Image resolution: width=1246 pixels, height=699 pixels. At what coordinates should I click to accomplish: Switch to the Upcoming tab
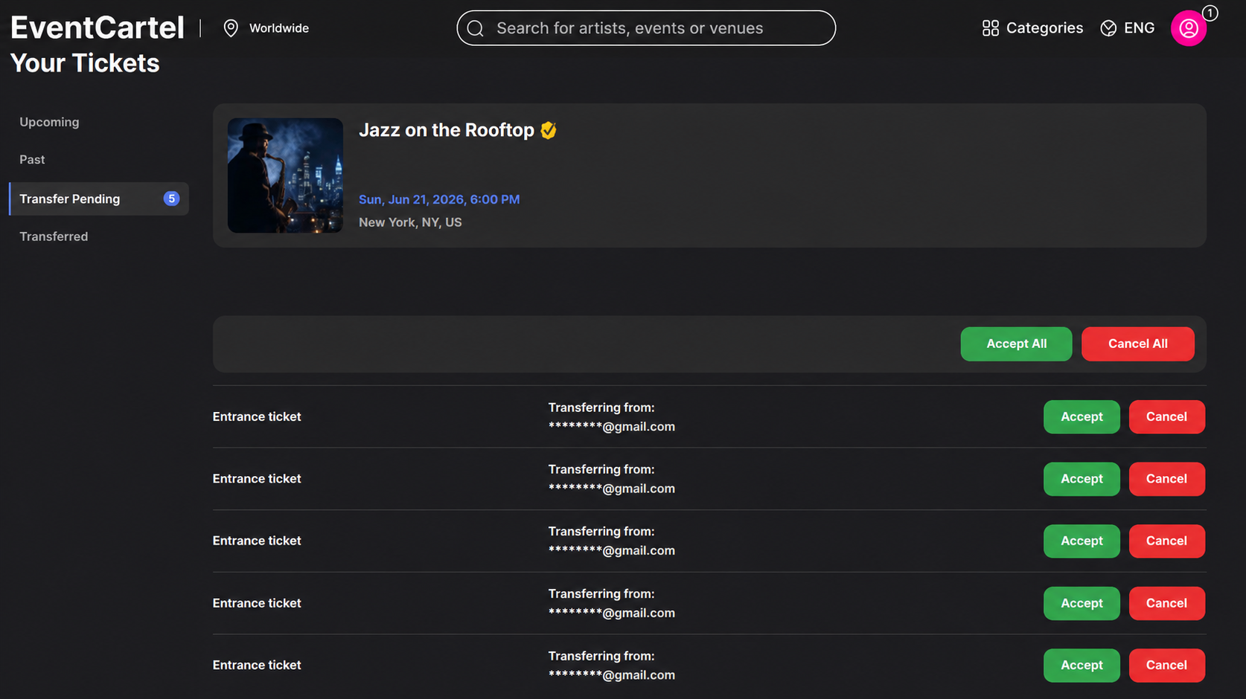pos(49,122)
